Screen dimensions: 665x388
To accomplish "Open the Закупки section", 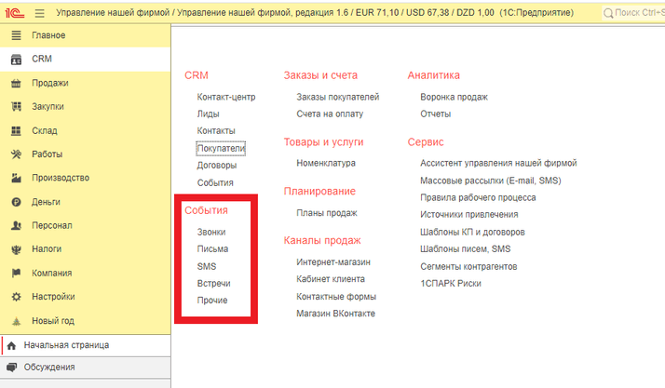I will pyautogui.click(x=47, y=107).
